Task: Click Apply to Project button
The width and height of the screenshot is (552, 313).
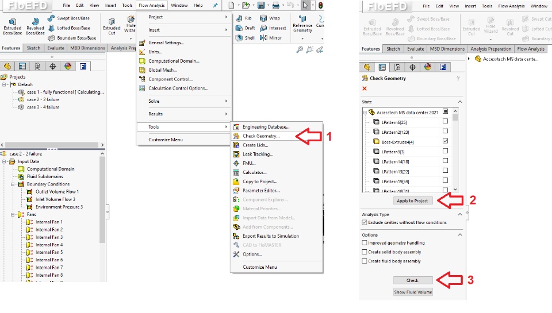Action: tap(412, 201)
